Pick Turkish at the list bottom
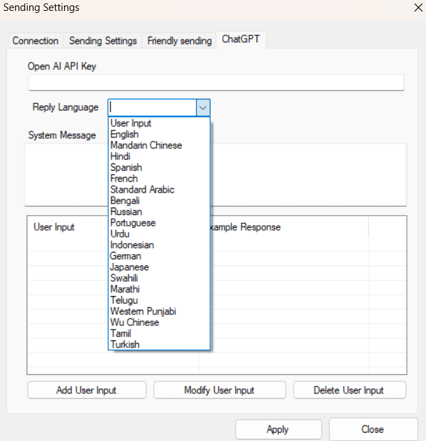Image resolution: width=426 pixels, height=441 pixels. [x=125, y=344]
